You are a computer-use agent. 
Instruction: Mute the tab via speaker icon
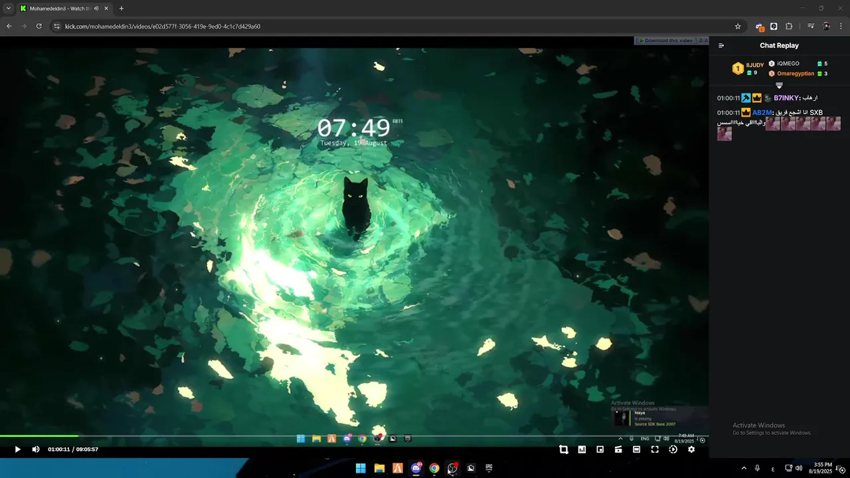pyautogui.click(x=96, y=9)
